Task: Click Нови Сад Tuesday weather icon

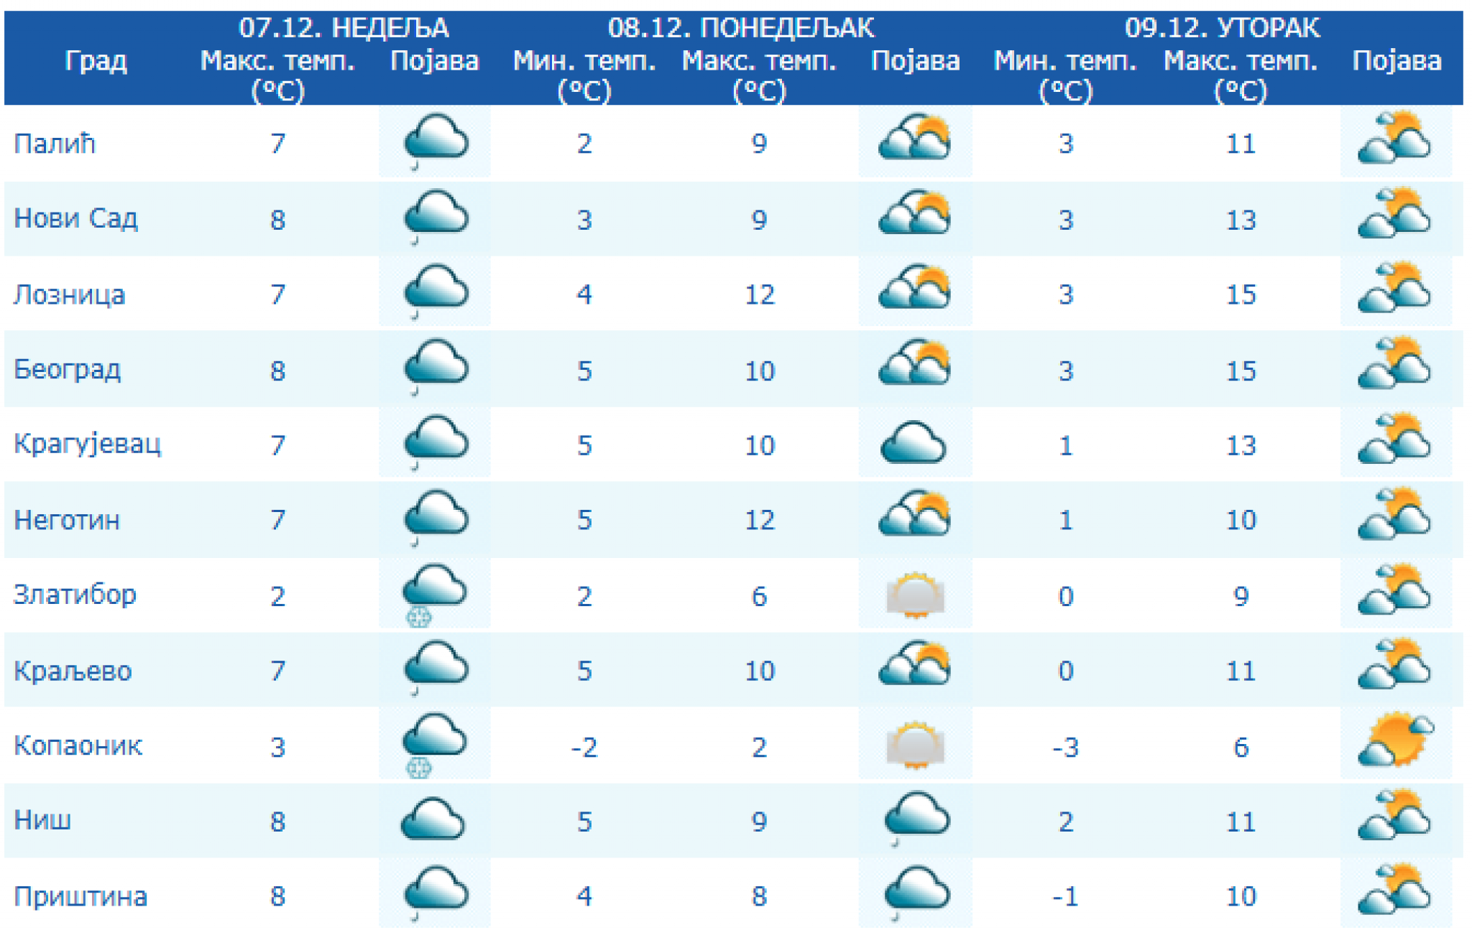Action: [x=1394, y=215]
